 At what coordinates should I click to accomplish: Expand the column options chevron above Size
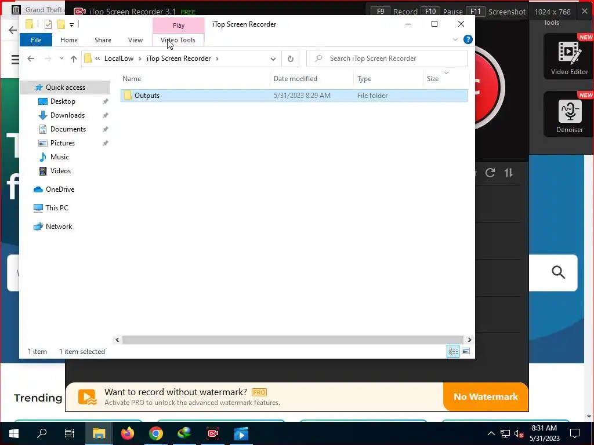point(446,72)
